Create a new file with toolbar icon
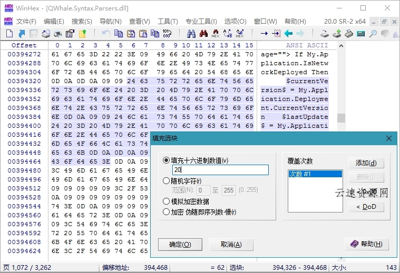 coord(9,34)
